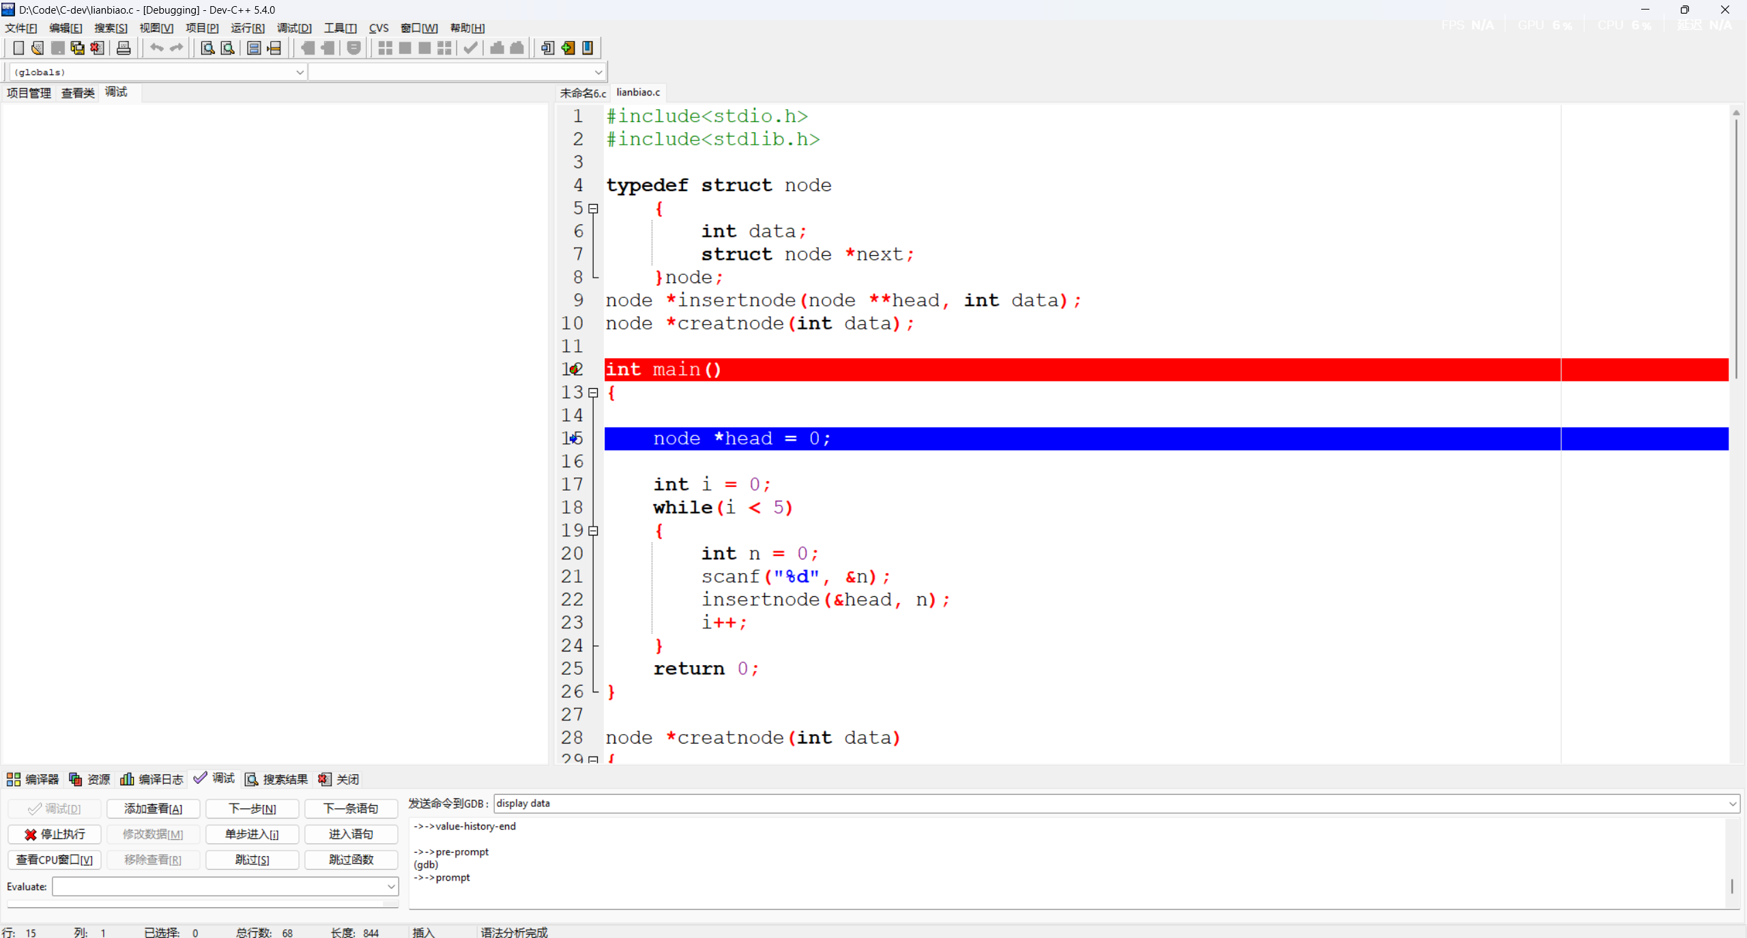This screenshot has height=938, width=1747.
Task: Collapse the main function fold on line 13
Action: (x=593, y=393)
